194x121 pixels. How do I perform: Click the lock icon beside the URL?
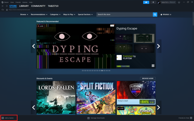coord(7,10)
